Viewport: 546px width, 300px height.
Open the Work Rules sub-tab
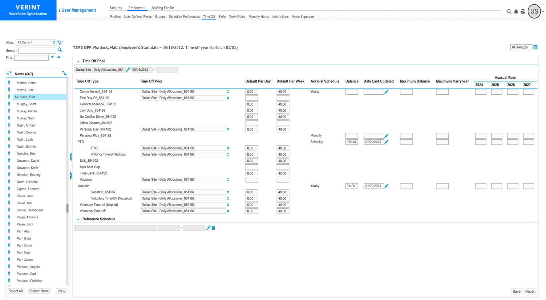coord(237,17)
